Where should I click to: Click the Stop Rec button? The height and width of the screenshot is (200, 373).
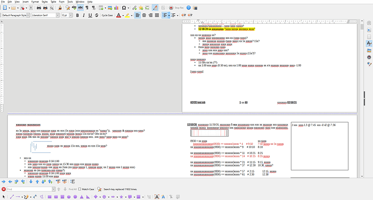tap(177, 8)
